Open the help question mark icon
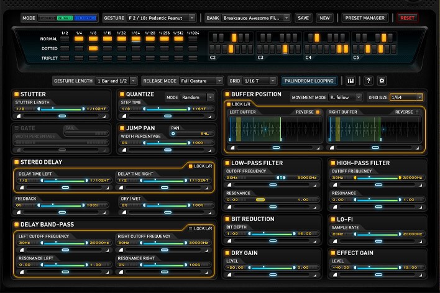440x293 pixels. pyautogui.click(x=368, y=81)
